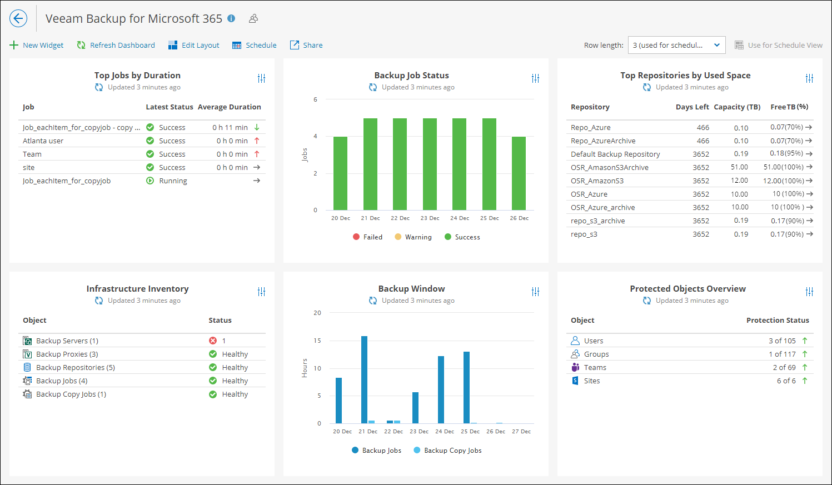Open Edit Layout

coord(194,45)
